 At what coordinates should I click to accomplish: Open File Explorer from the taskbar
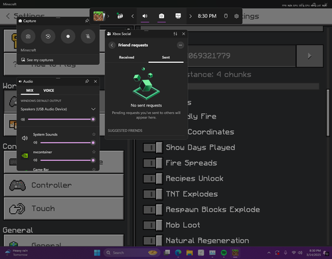click(189, 252)
